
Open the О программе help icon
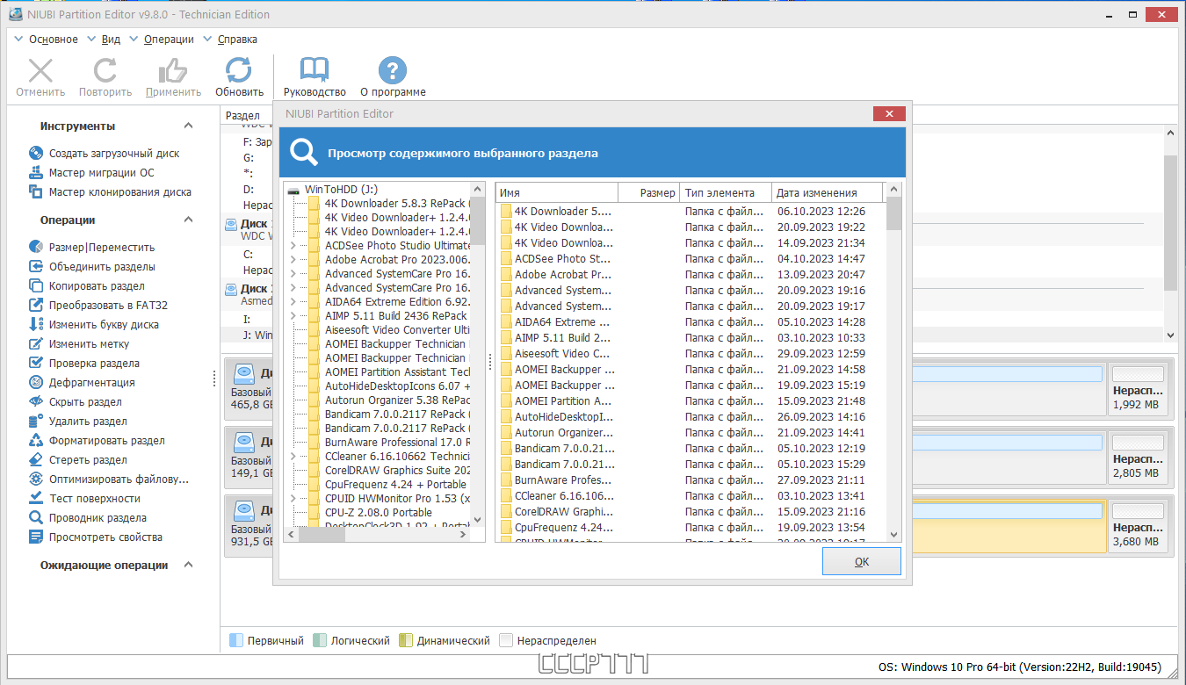[x=393, y=70]
